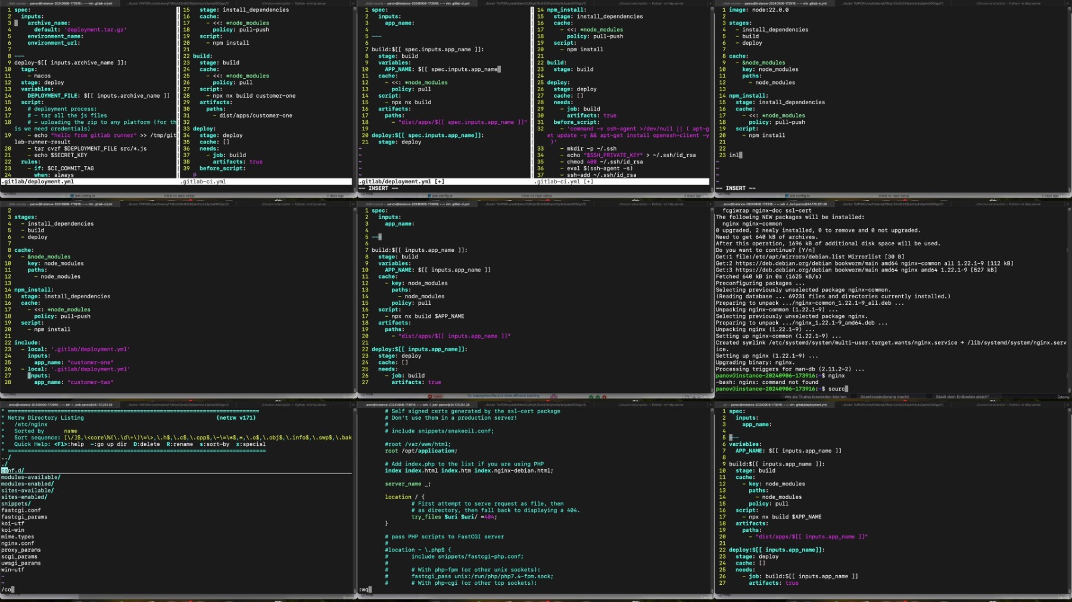Click 'Need to get 640 kB of archives.' line
This screenshot has width=1072, height=602.
coord(767,237)
